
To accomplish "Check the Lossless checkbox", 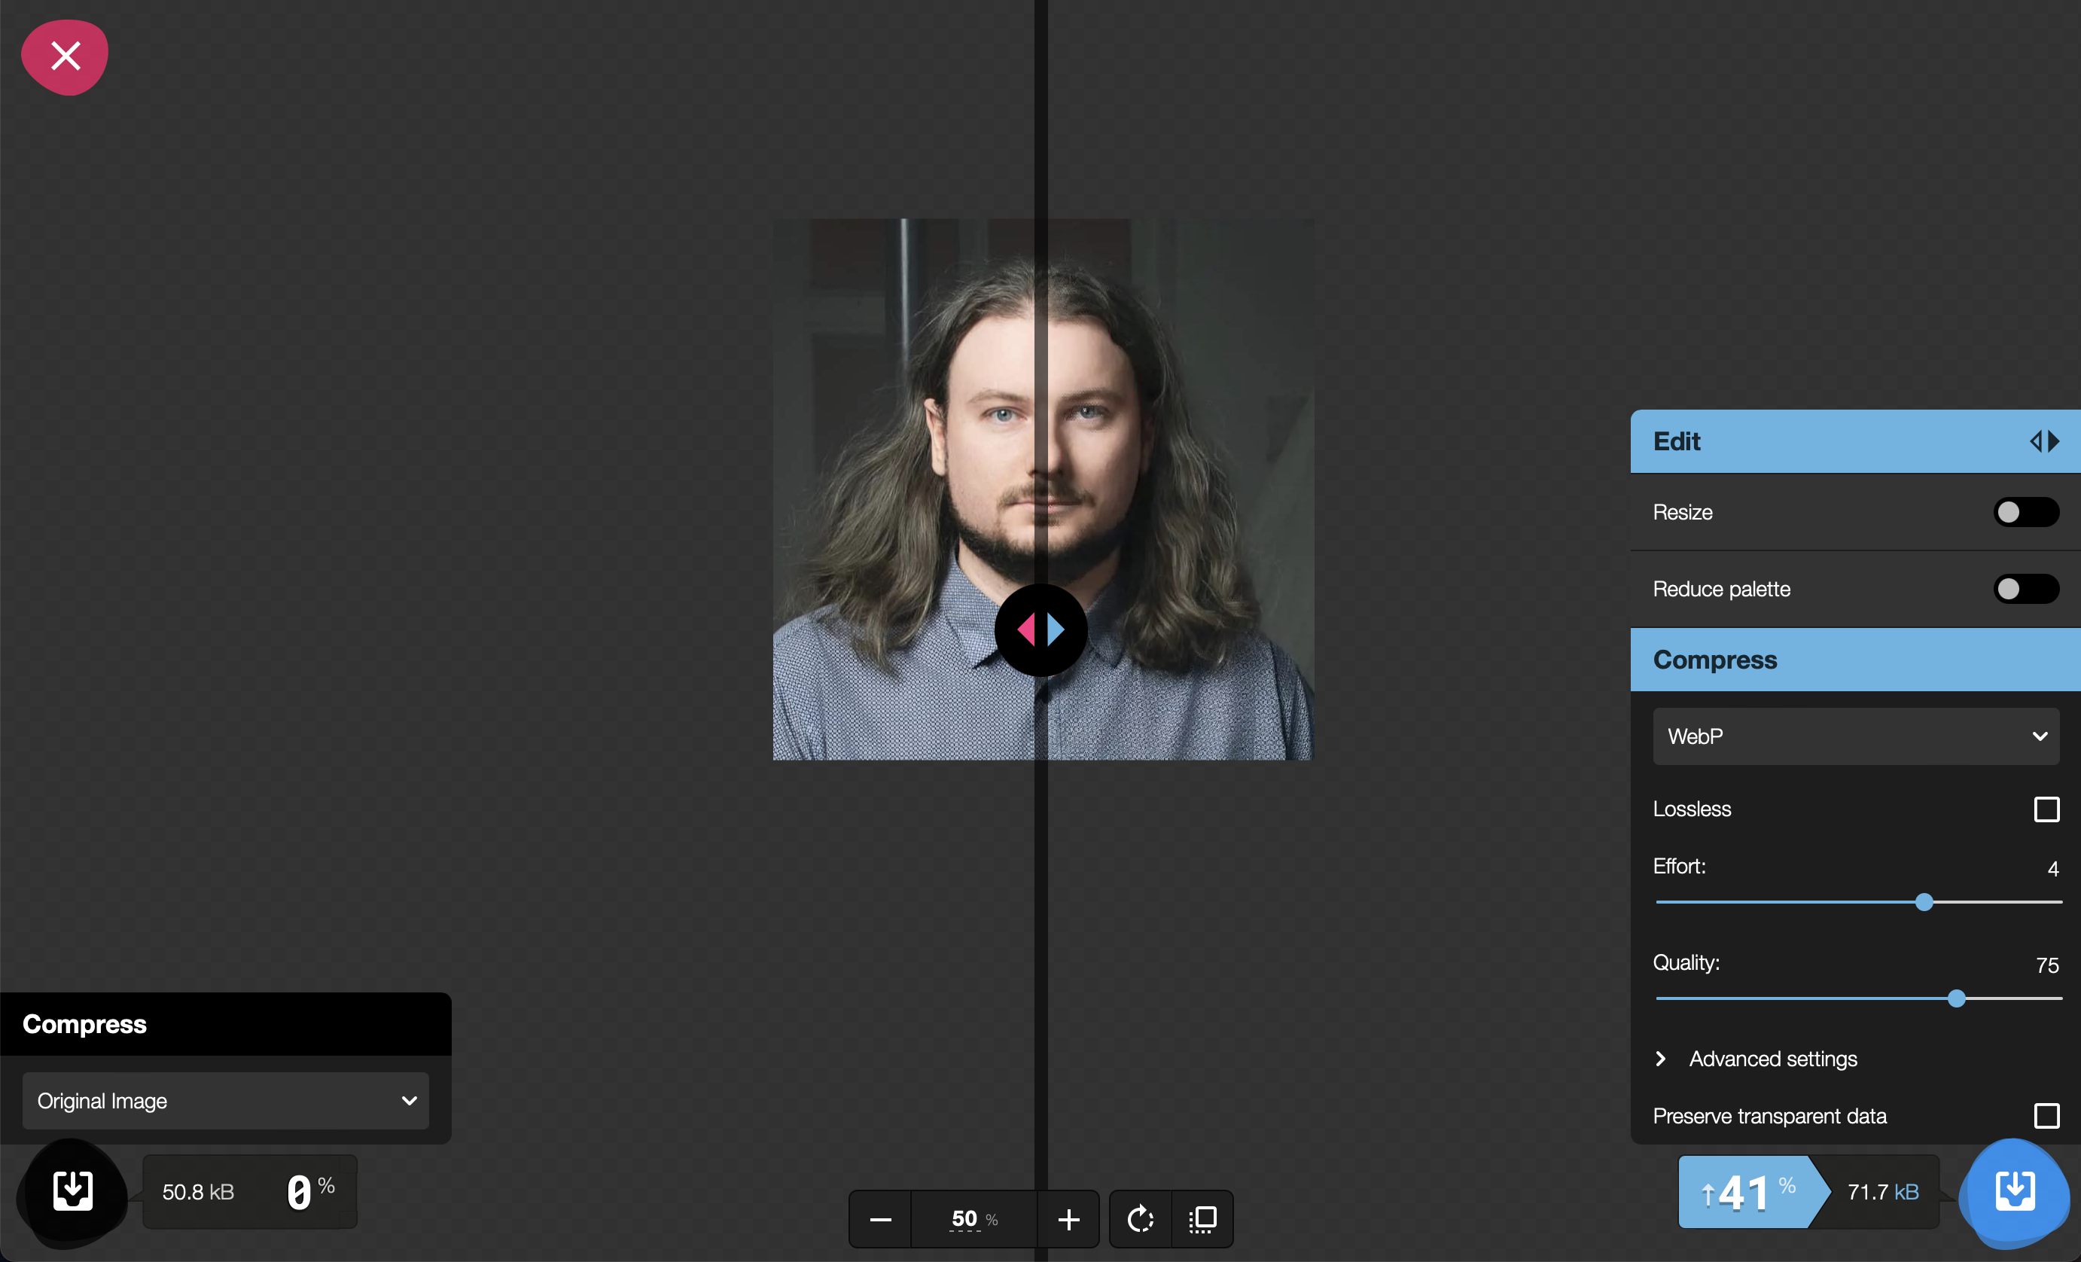I will (x=2046, y=809).
